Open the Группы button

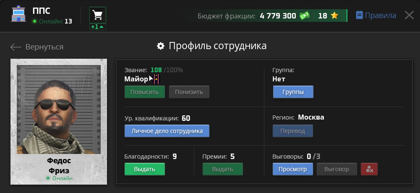pos(293,92)
